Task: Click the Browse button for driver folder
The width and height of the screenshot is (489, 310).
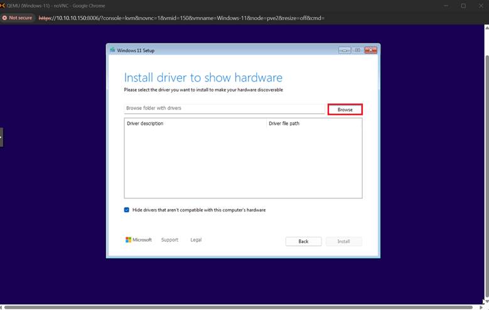Action: pos(345,110)
